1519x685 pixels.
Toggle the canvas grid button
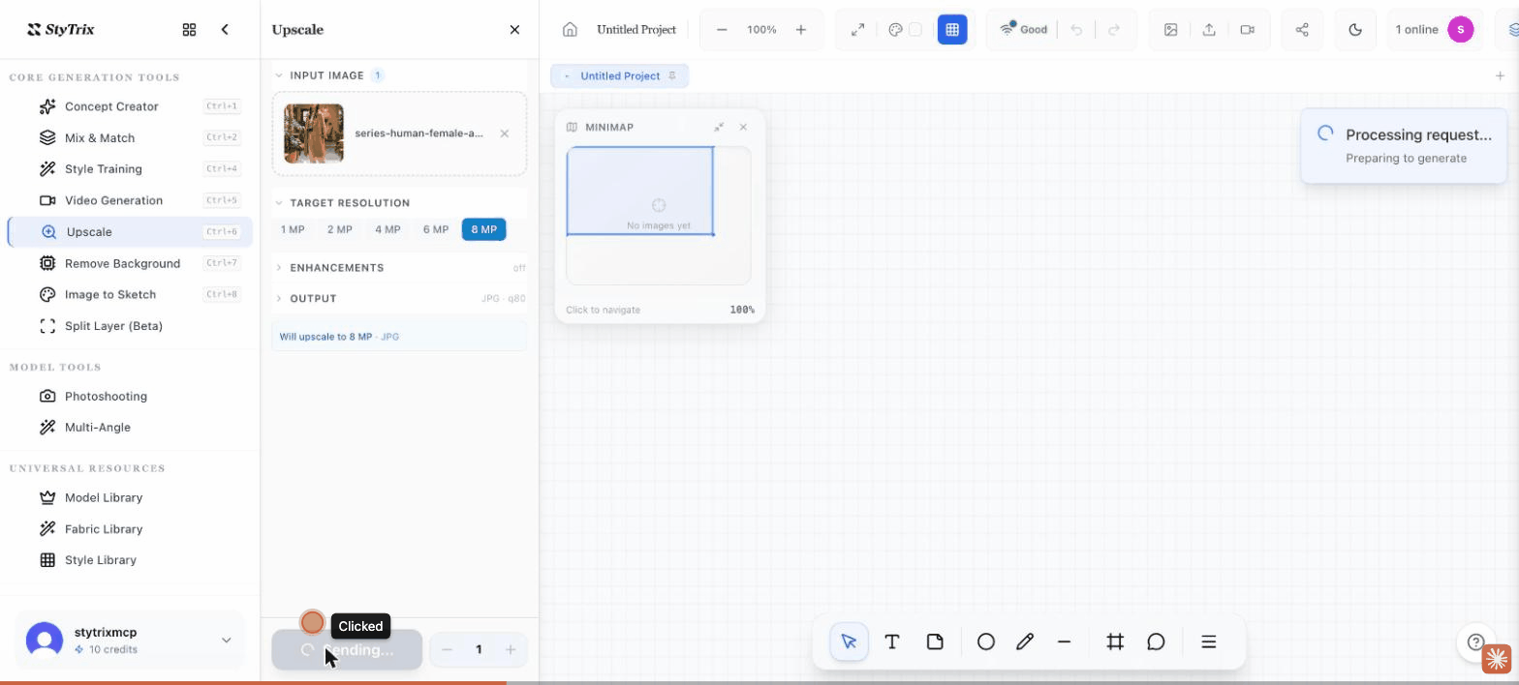coord(952,30)
